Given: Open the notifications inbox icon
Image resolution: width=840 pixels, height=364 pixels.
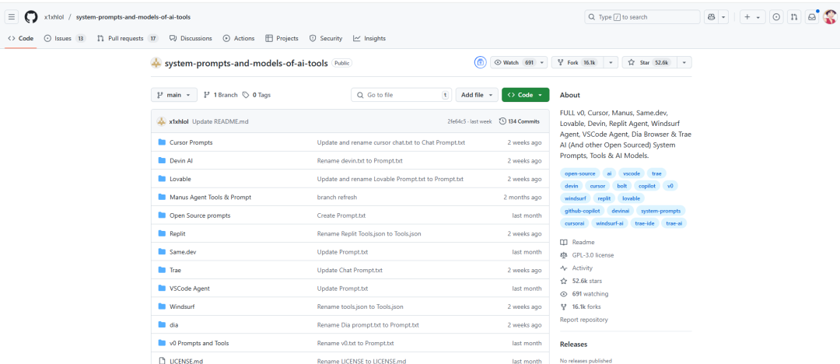Looking at the screenshot, I should [812, 16].
